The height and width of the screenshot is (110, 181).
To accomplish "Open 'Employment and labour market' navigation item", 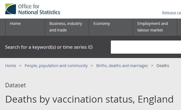I will [152, 27].
